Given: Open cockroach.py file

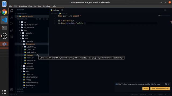Looking at the screenshot, I should click(32, 52).
